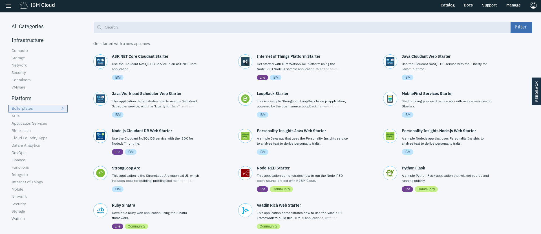The width and height of the screenshot is (541, 234).
Task: Open the Support menu item
Action: coord(489,5)
